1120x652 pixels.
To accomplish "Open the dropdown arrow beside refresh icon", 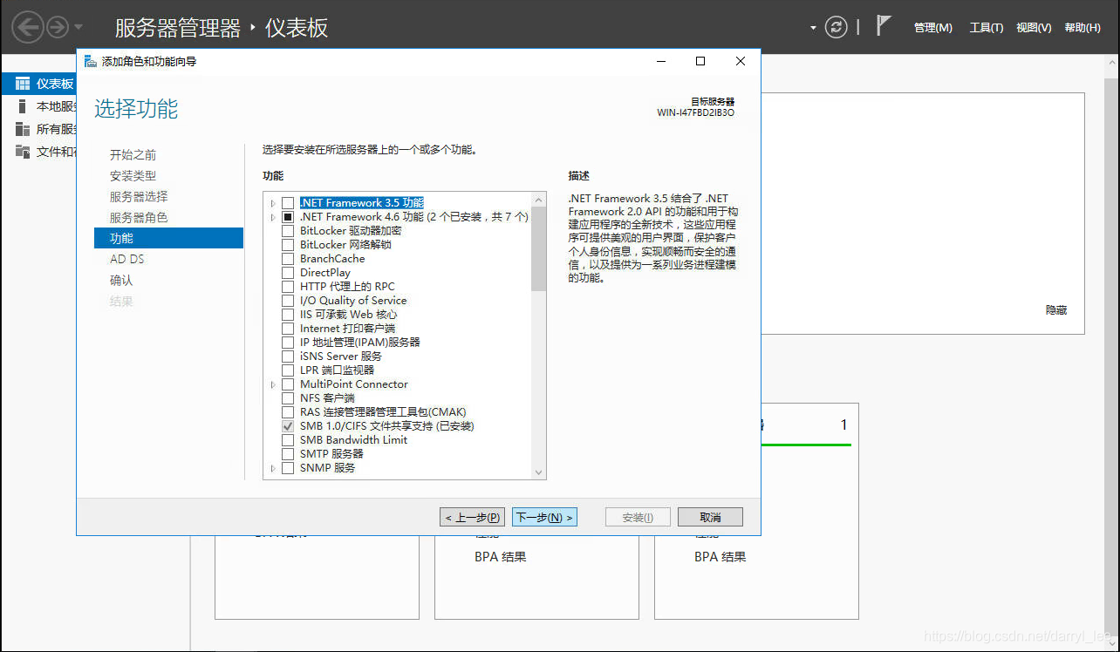I will 813,28.
